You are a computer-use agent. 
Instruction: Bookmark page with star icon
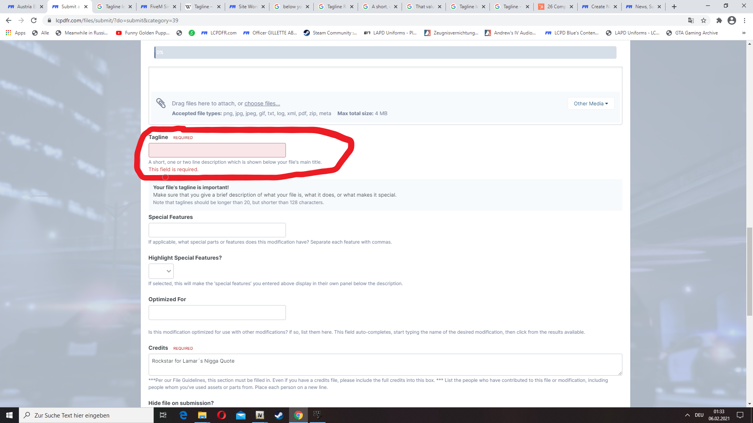(704, 20)
